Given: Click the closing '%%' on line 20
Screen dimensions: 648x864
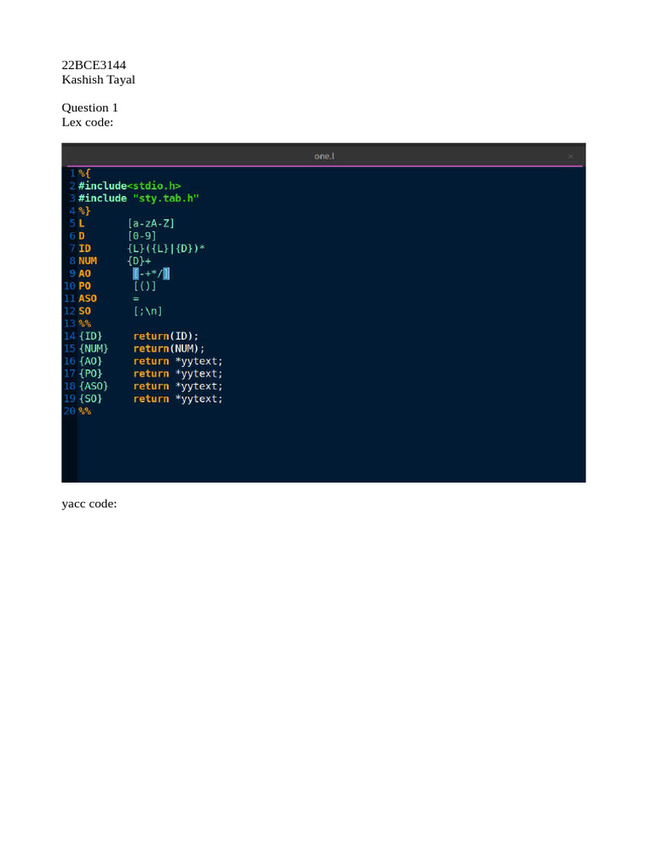Looking at the screenshot, I should click(84, 411).
